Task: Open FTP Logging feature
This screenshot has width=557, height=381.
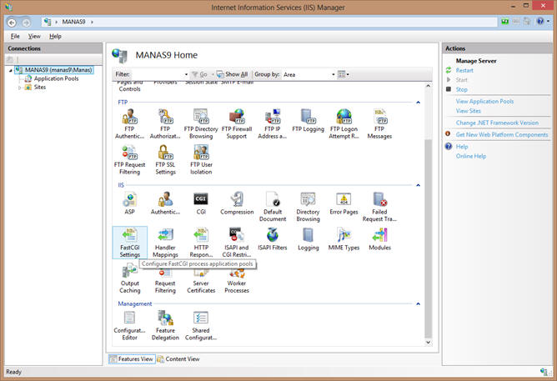Action: click(x=308, y=121)
